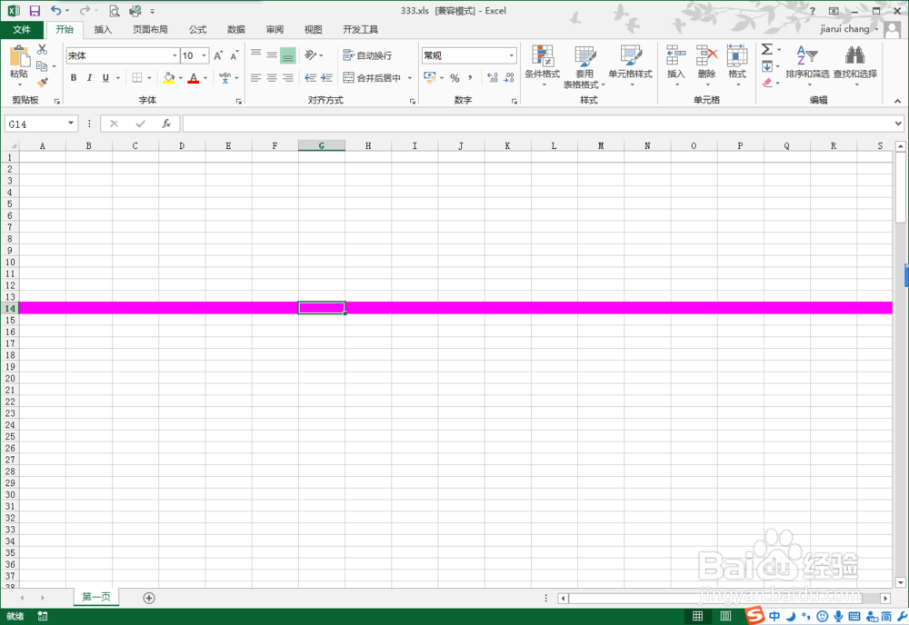Toggle underline formatting
This screenshot has height=625, width=909.
click(105, 77)
